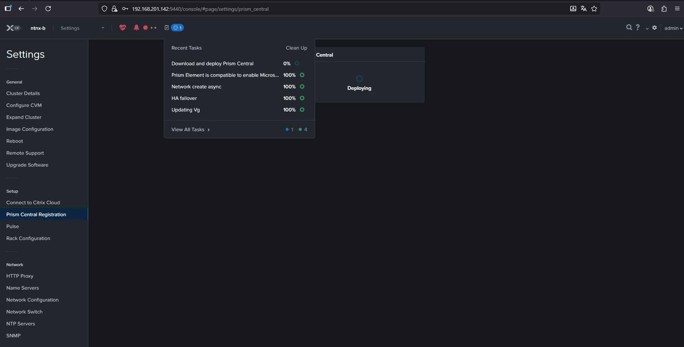Reload the page with refresh icon

point(48,9)
